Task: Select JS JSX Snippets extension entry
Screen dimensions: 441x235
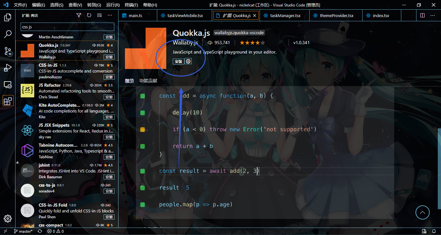Action: coord(67,131)
